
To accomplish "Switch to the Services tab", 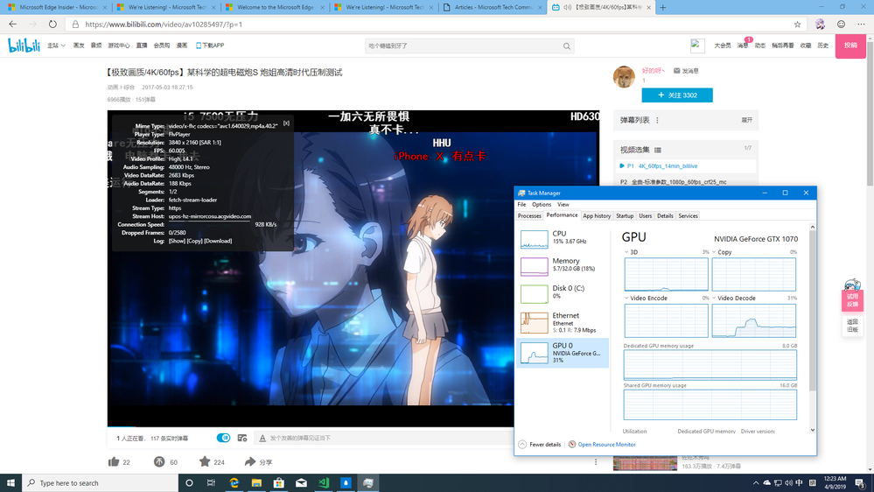I will (688, 216).
